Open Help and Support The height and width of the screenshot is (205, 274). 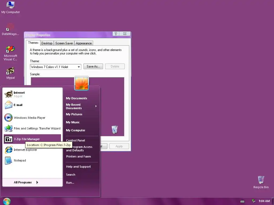click(78, 167)
